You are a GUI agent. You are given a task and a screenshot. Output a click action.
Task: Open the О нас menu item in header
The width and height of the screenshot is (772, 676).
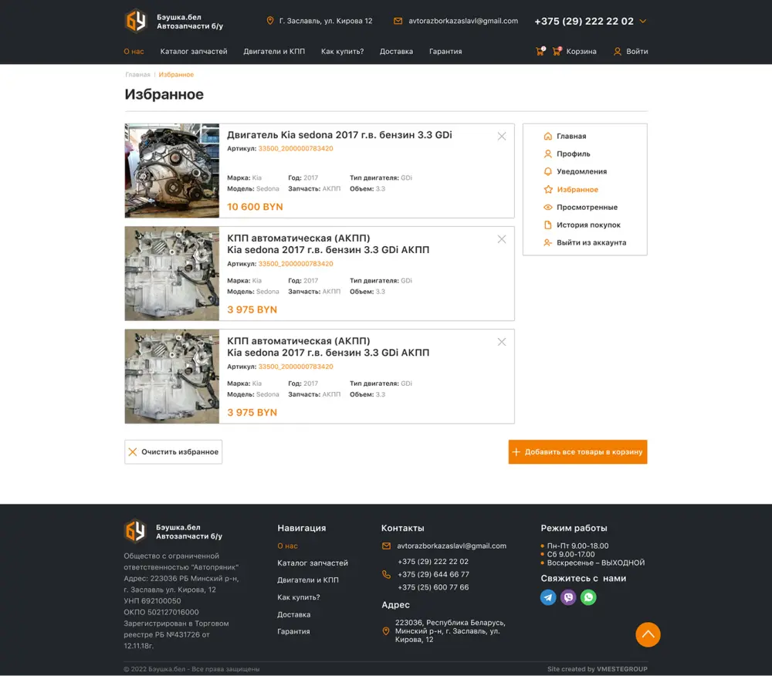point(134,51)
